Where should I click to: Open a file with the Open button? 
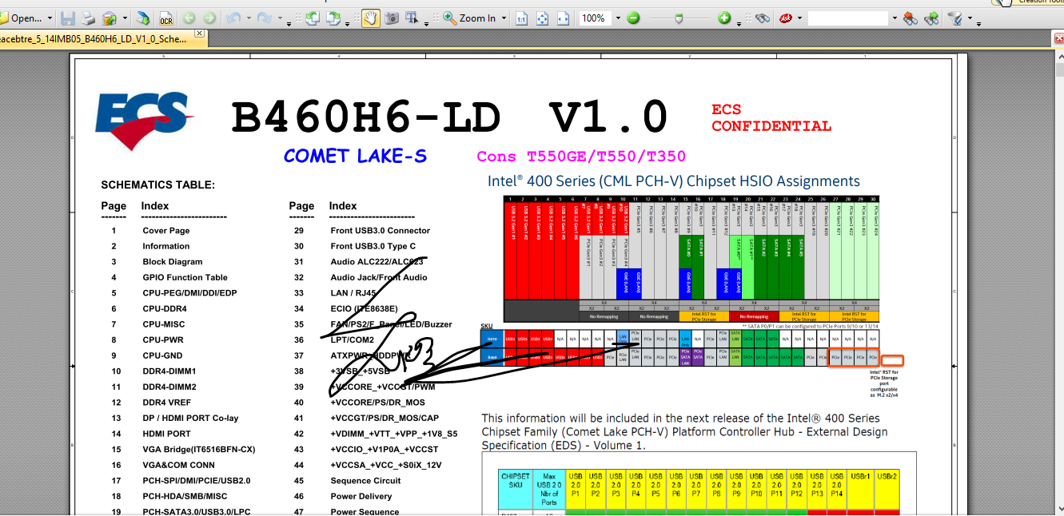pyautogui.click(x=22, y=18)
